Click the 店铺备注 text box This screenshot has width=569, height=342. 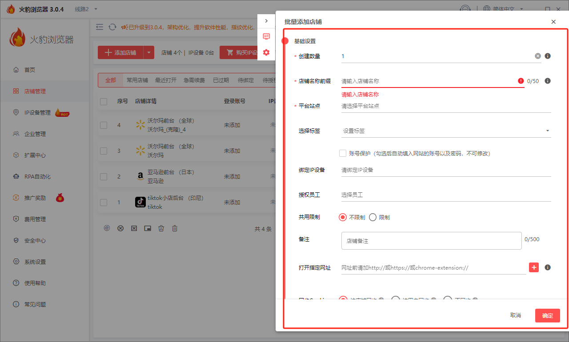tap(431, 241)
